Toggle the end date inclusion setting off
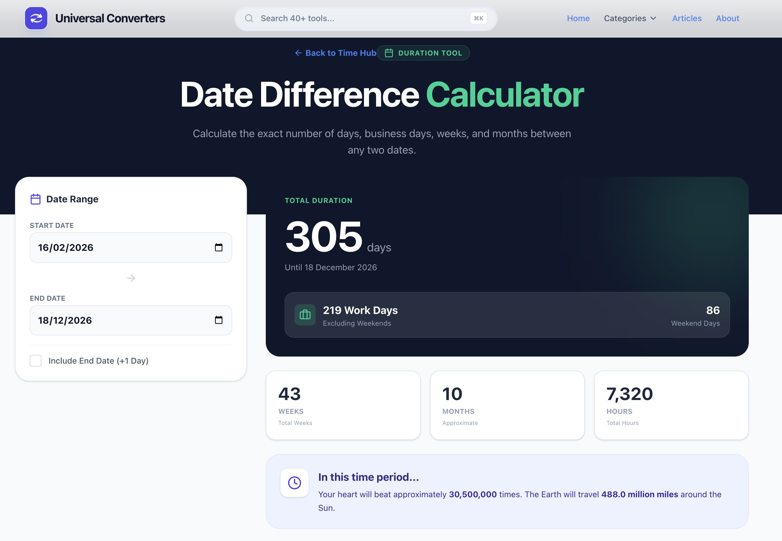The width and height of the screenshot is (782, 541). click(35, 361)
